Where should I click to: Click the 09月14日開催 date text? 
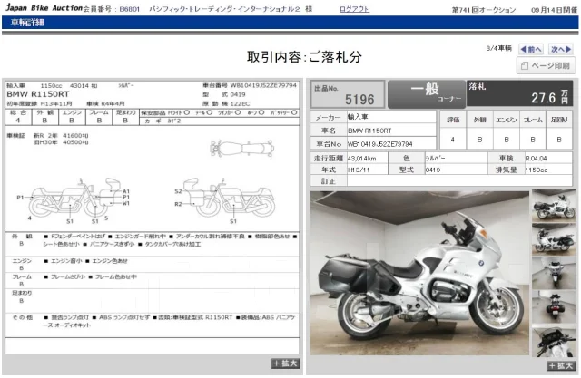pos(554,10)
